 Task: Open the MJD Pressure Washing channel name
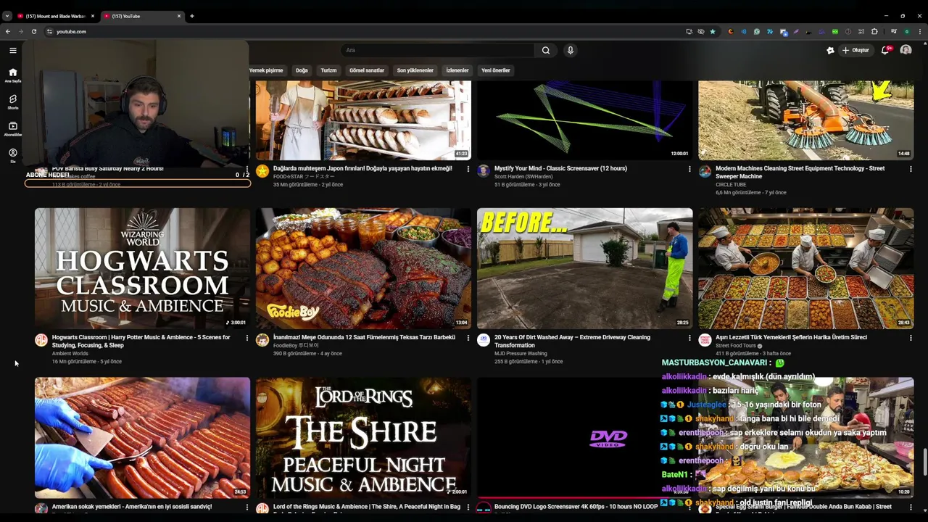point(521,354)
